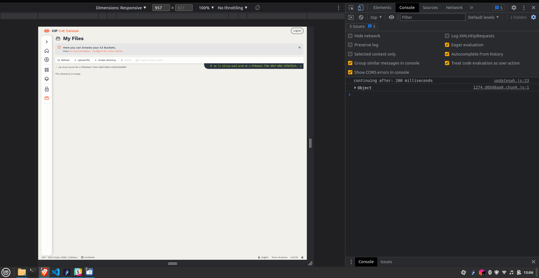Screen dimensions: 539x278
Task: Type in the console Filter field
Action: point(433,17)
